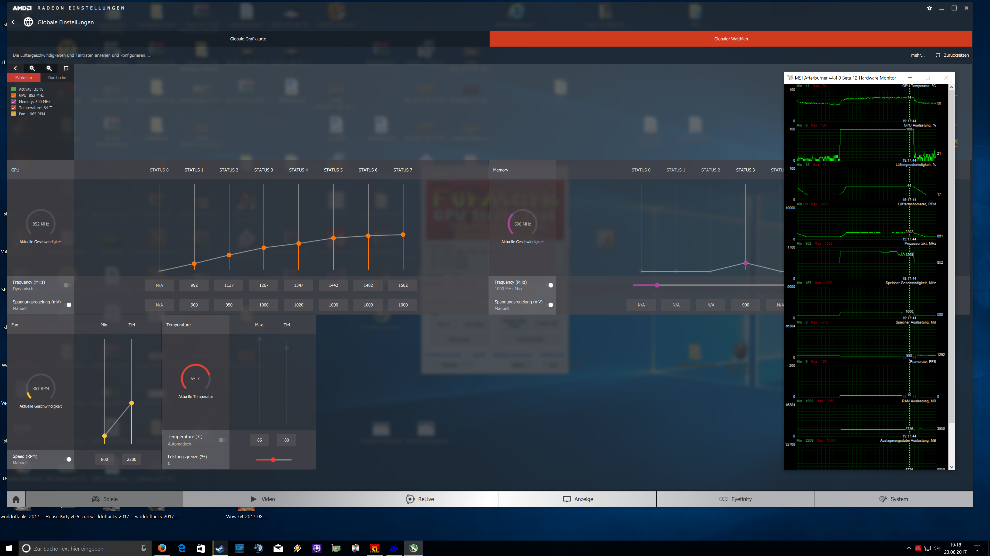The image size is (990, 556).
Task: Toggle GPU Frequency dynamic switch
Action: (x=67, y=285)
